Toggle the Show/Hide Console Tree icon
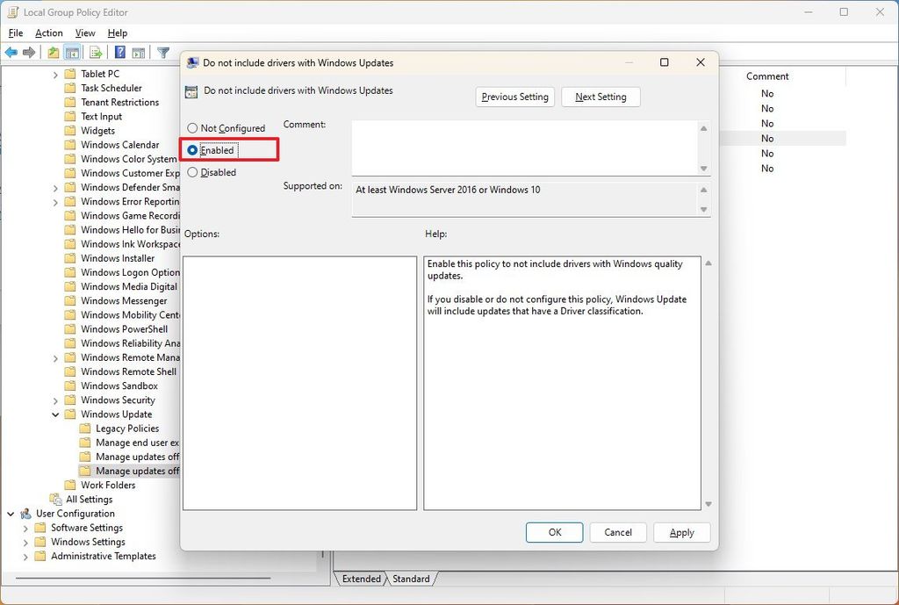 point(71,52)
